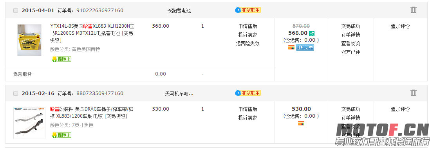Open the YTX14L-BS battery product title link
Screen dimensions: 430x148
coord(92,33)
